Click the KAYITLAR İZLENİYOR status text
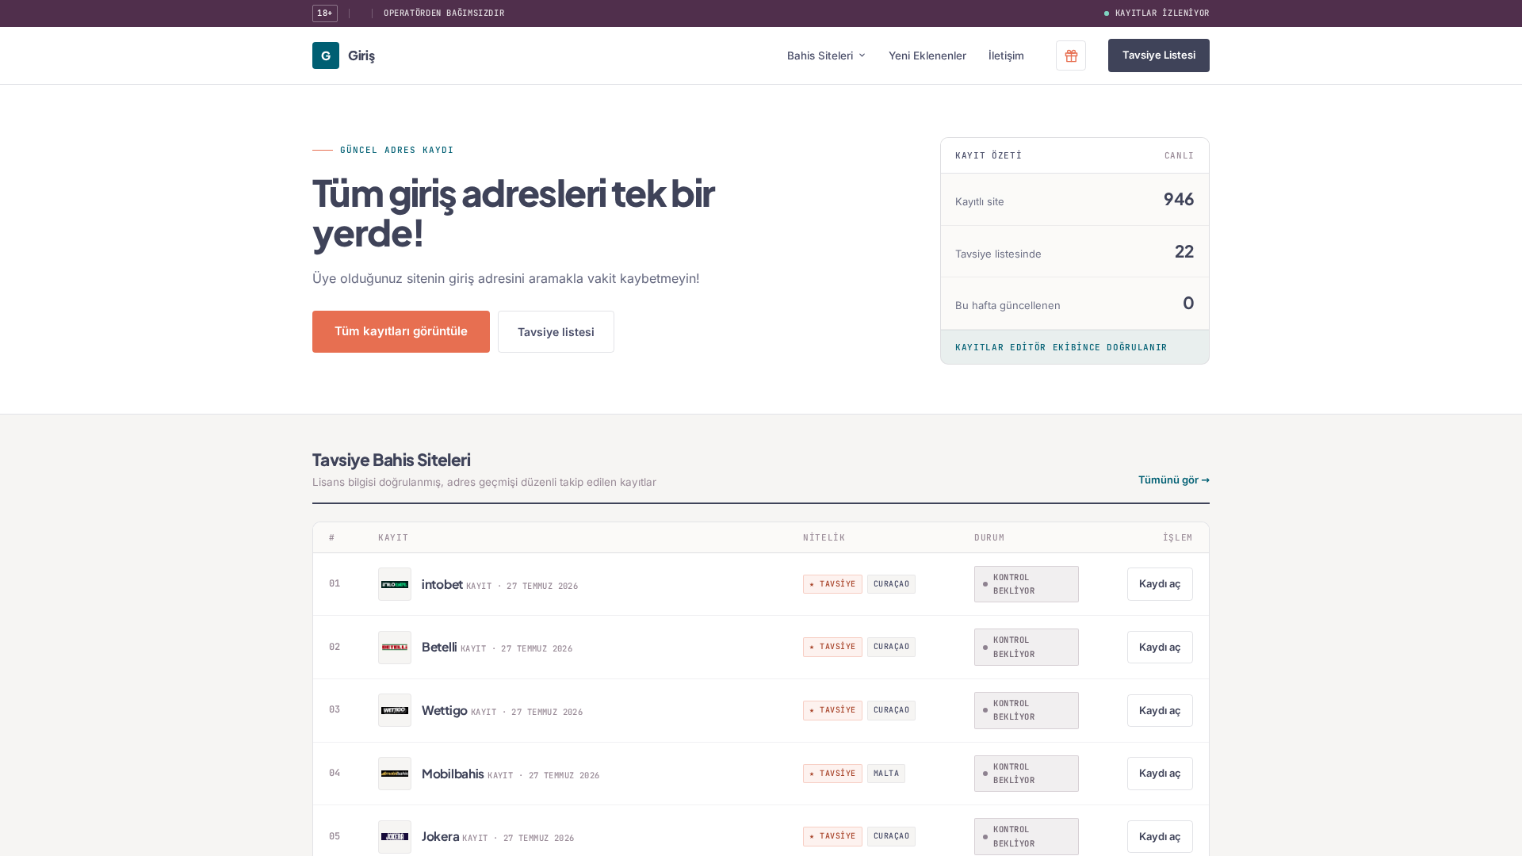 tap(1162, 13)
